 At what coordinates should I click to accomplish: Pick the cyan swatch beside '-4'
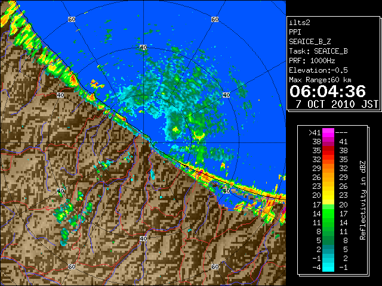pyautogui.click(x=328, y=267)
